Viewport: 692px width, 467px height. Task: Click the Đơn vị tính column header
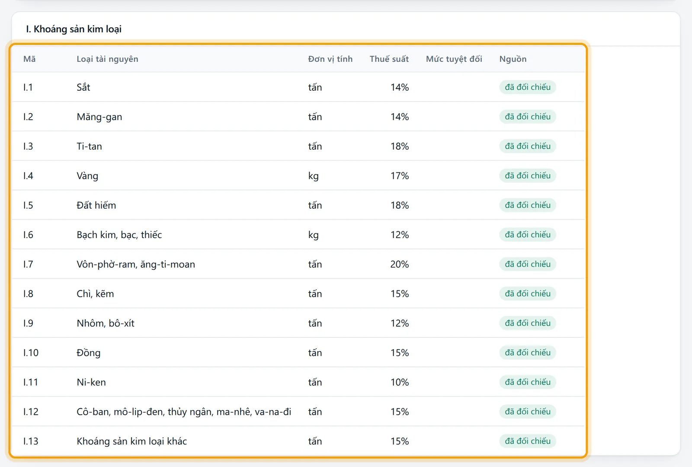330,59
